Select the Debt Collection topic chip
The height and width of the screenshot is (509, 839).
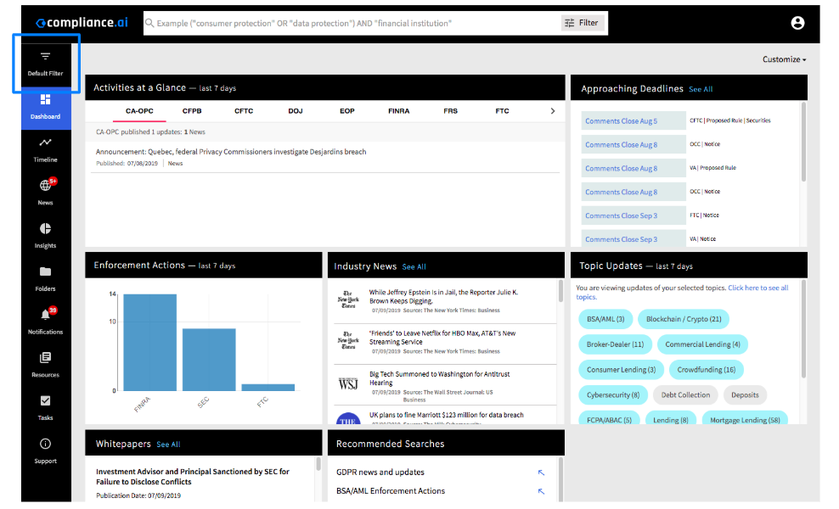pyautogui.click(x=685, y=395)
